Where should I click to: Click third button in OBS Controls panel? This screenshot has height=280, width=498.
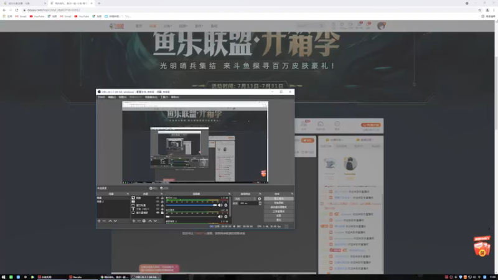(278, 207)
